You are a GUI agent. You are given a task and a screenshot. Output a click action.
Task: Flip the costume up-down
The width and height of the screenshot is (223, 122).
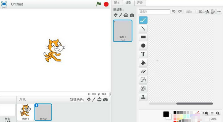click(213, 12)
